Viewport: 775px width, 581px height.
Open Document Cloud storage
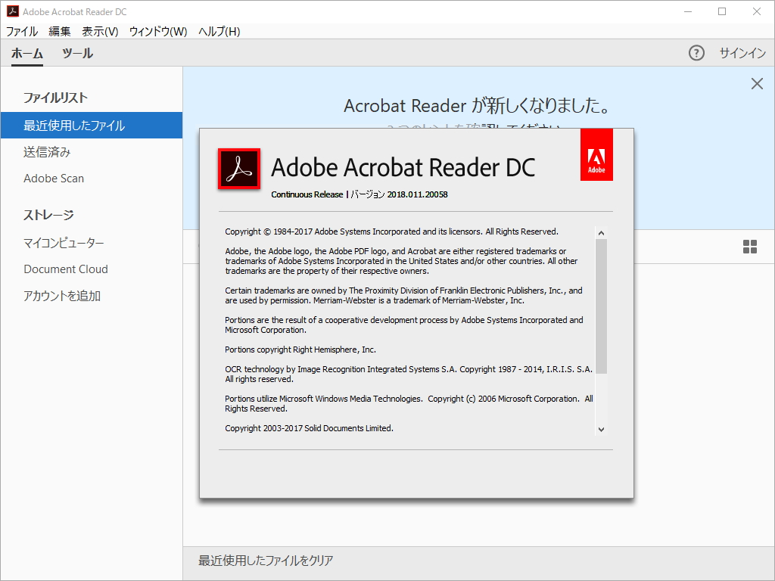tap(66, 269)
